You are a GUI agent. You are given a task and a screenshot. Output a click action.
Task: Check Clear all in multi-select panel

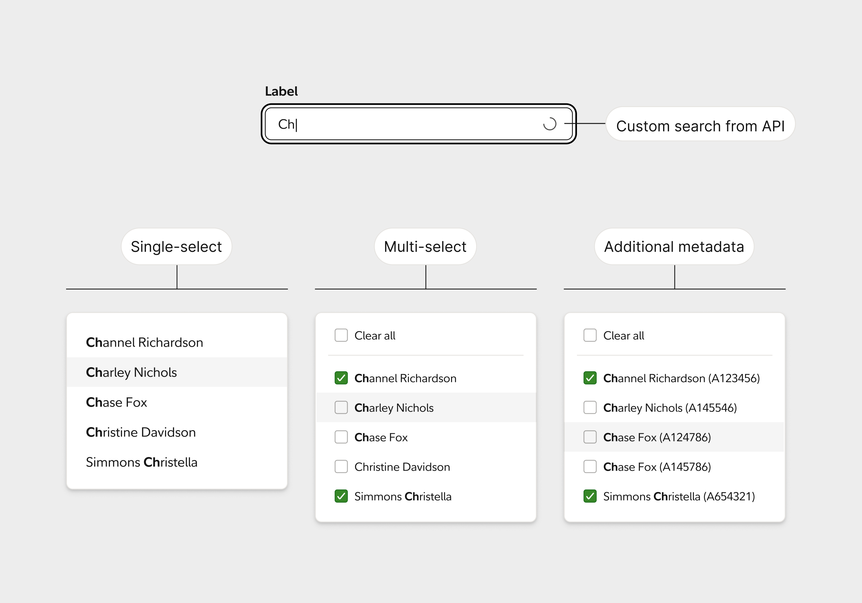pos(341,335)
